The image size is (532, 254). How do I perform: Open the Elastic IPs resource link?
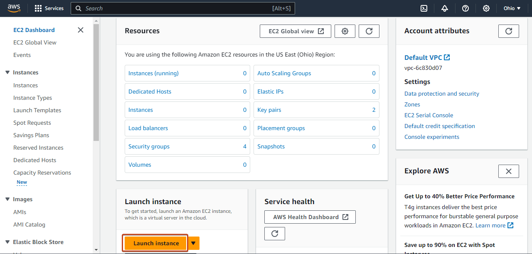coord(270,91)
